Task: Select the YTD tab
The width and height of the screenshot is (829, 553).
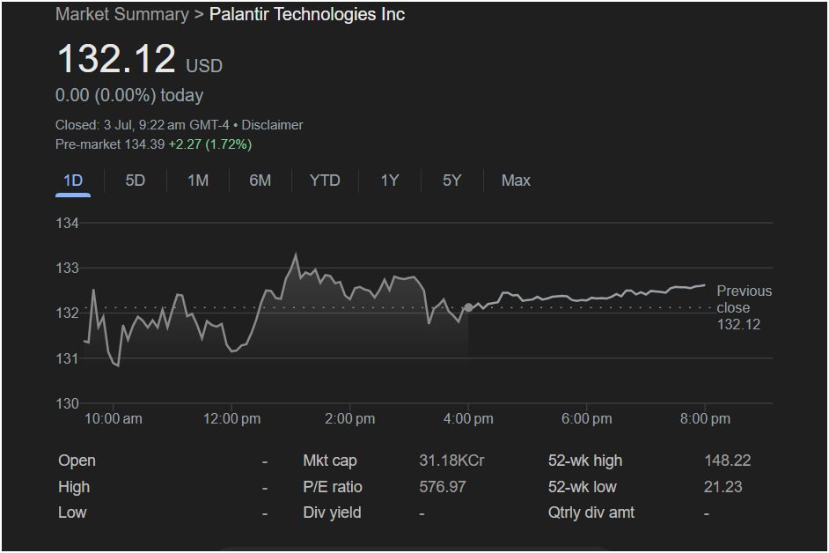Action: [325, 181]
